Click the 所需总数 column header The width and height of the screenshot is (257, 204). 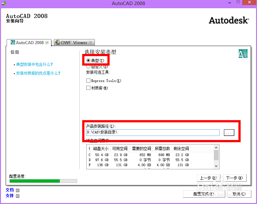coord(163,149)
